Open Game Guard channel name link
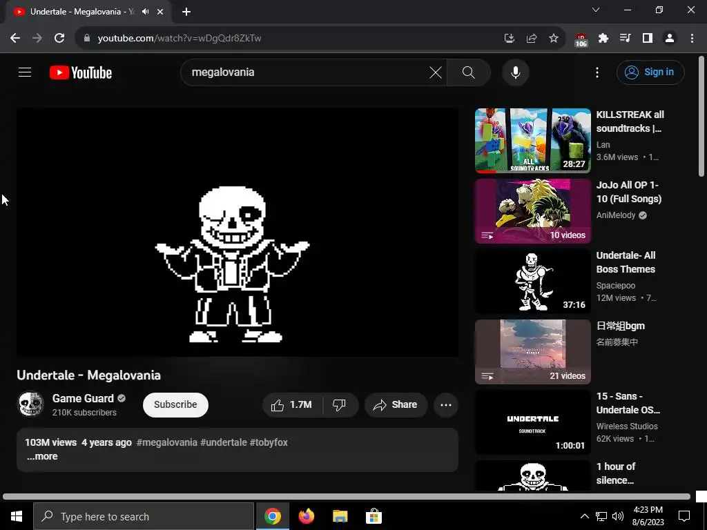The image size is (707, 530). pyautogui.click(x=83, y=398)
